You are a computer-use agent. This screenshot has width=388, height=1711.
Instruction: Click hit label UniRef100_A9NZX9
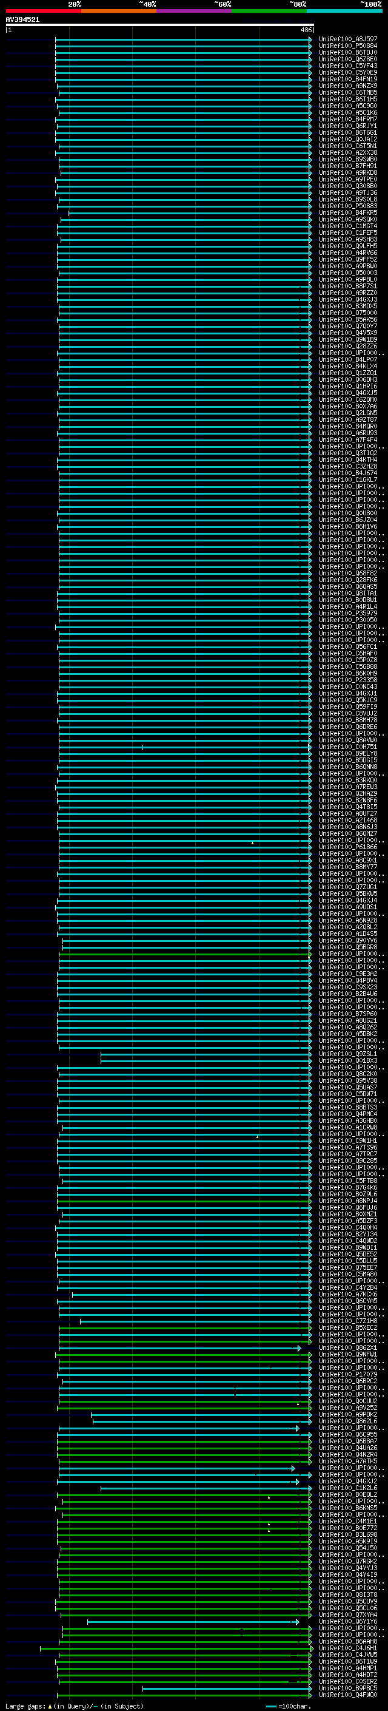tap(348, 86)
